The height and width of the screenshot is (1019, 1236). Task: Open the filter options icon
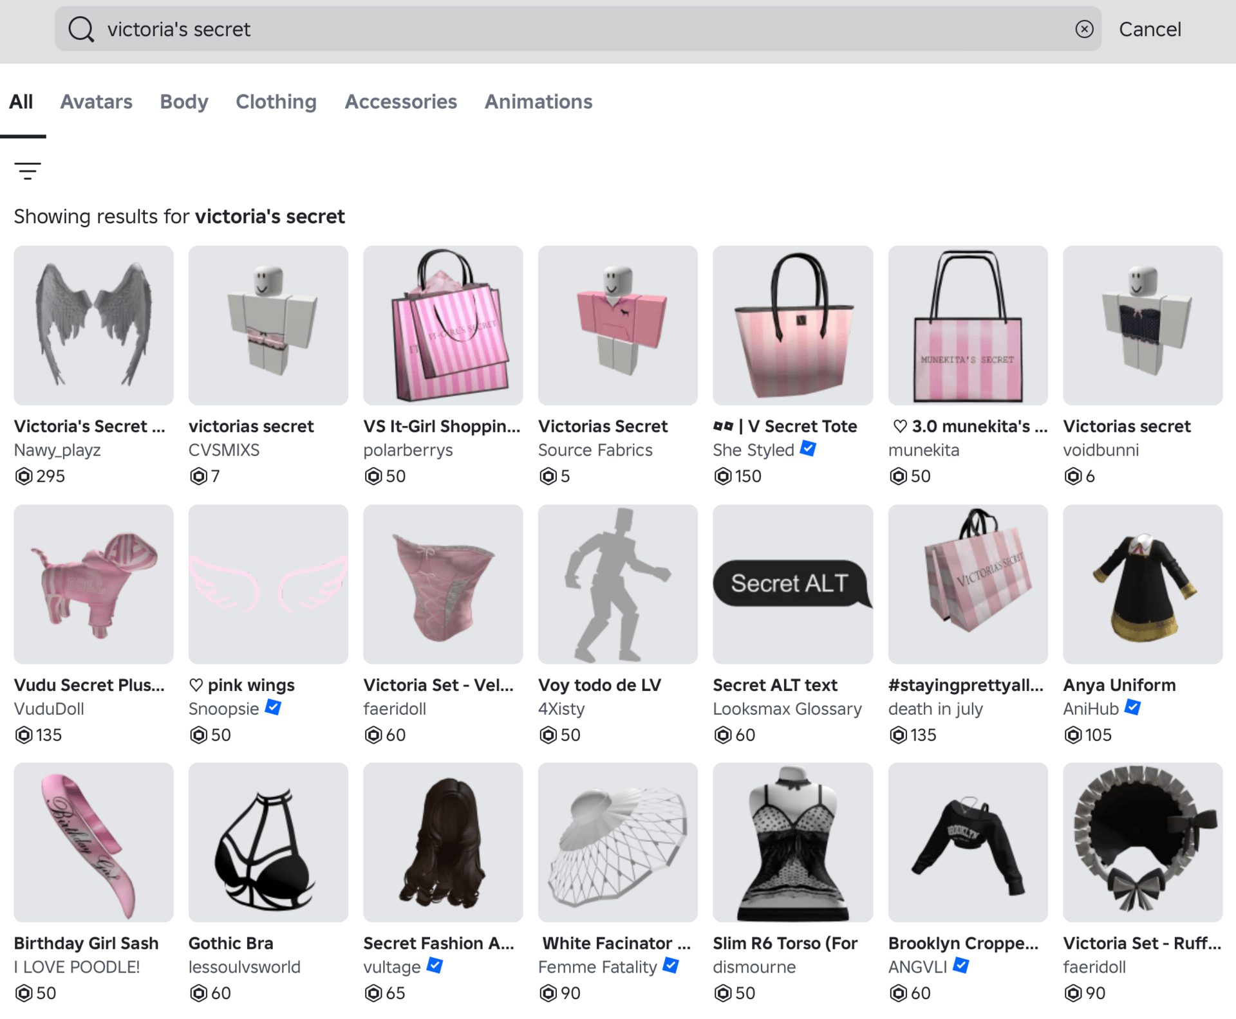pos(28,171)
